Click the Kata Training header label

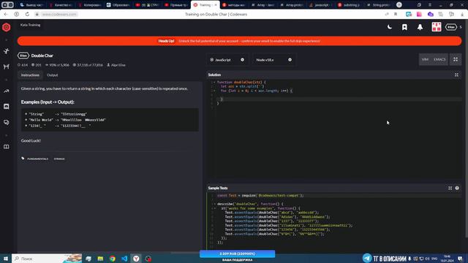click(x=30, y=25)
